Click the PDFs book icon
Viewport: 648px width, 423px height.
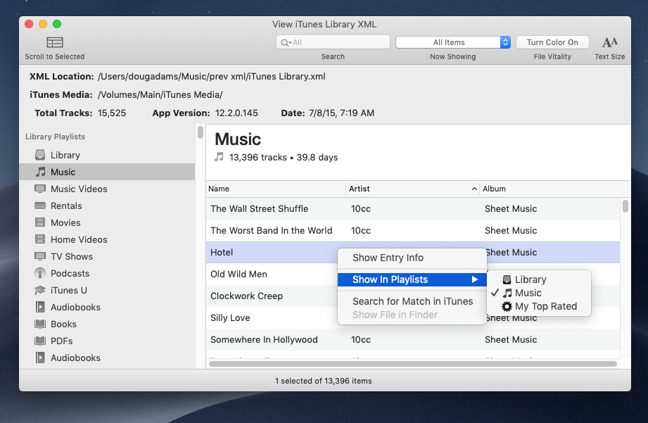(x=40, y=341)
